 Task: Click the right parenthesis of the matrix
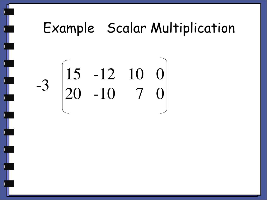pos(164,85)
